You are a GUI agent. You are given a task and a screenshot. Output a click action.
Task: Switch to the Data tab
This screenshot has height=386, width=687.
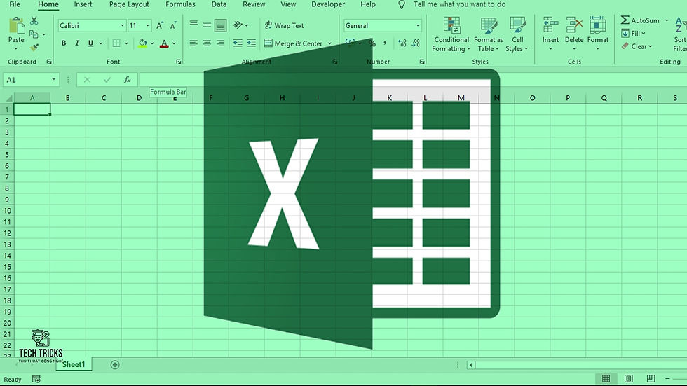pyautogui.click(x=219, y=4)
